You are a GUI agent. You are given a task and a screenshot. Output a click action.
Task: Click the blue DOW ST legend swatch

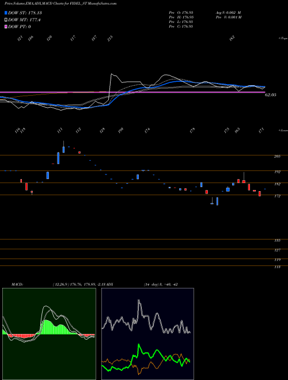pyautogui.click(x=6, y=13)
